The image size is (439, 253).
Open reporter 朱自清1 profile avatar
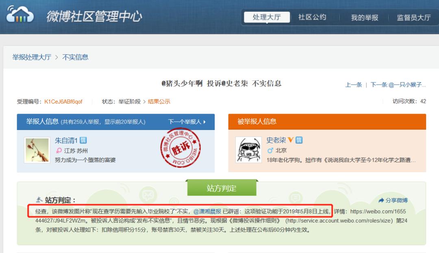coord(37,150)
